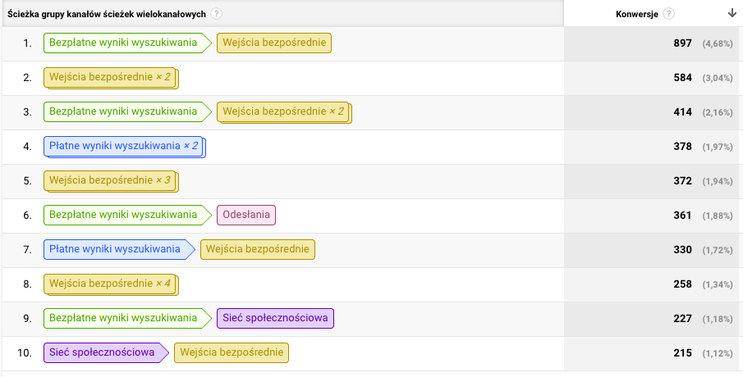This screenshot has width=743, height=377.
Task: Click 'Wejścia bezpośrednie × 2' tag in row 2
Action: 111,78
